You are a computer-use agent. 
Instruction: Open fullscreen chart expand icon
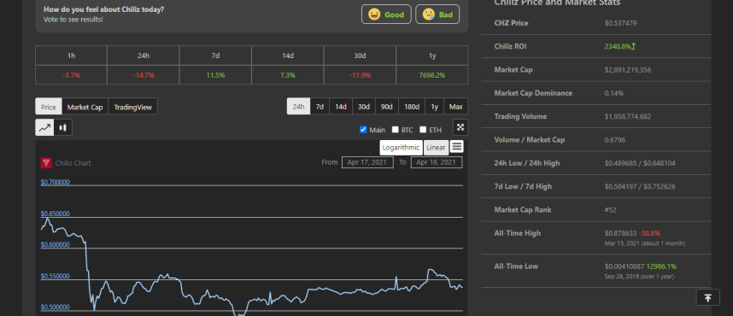(460, 127)
